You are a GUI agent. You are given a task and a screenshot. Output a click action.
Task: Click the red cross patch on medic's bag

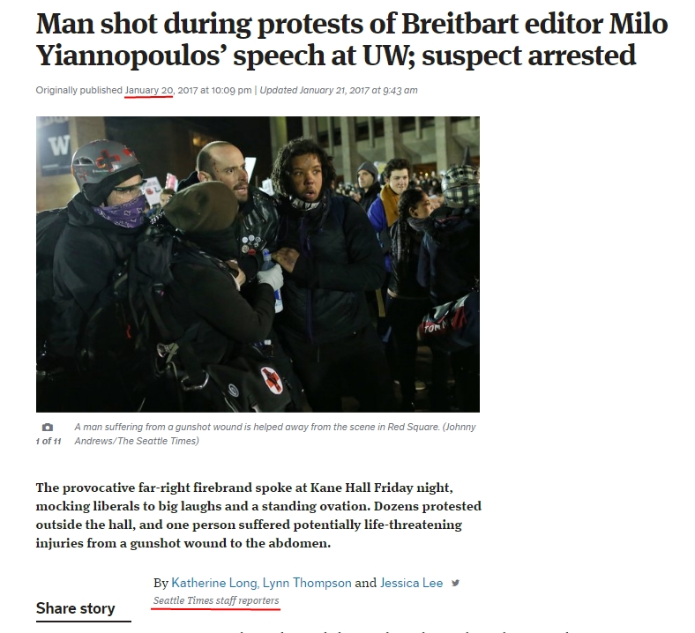272,380
